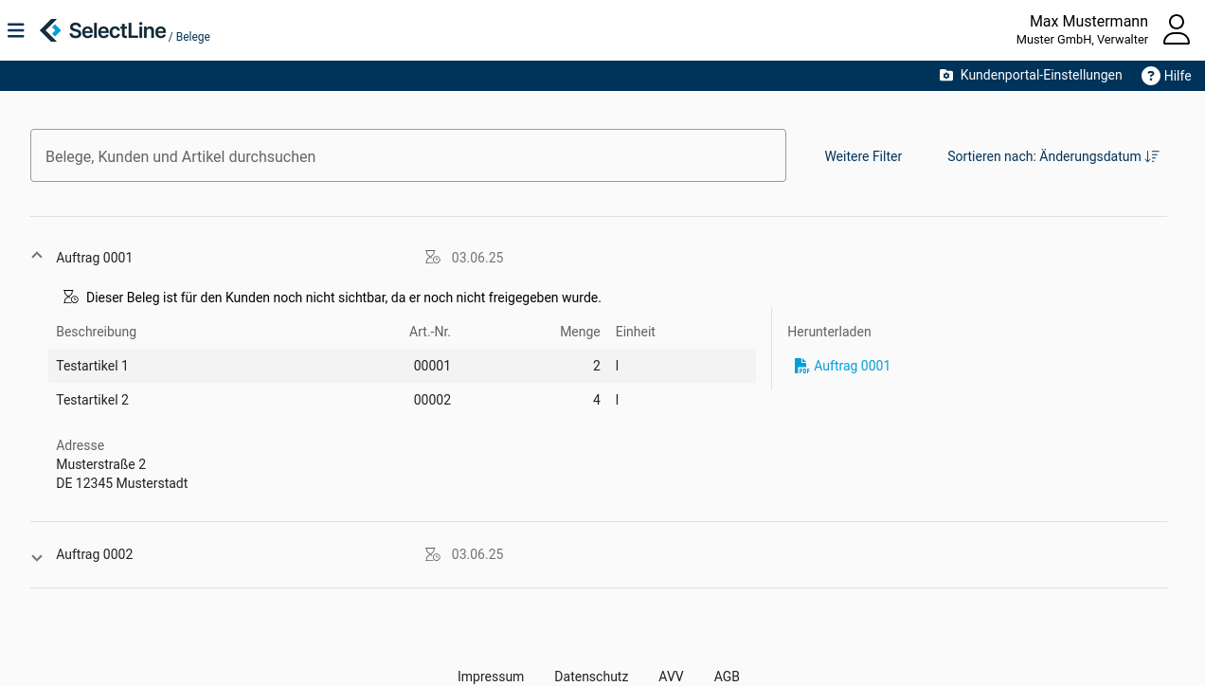Collapse the Auftrag 0001 entry
Screen dimensions: 1205x686
(37, 256)
